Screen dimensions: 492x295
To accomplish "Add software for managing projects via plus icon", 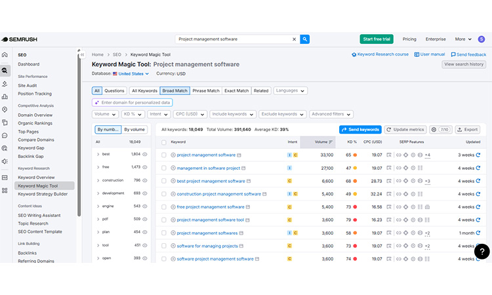I will 173,246.
